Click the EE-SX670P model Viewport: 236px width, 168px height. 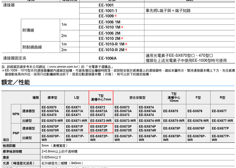50,126
